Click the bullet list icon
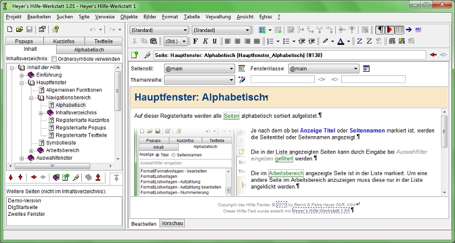The height and width of the screenshot is (243, 455). tap(286, 41)
